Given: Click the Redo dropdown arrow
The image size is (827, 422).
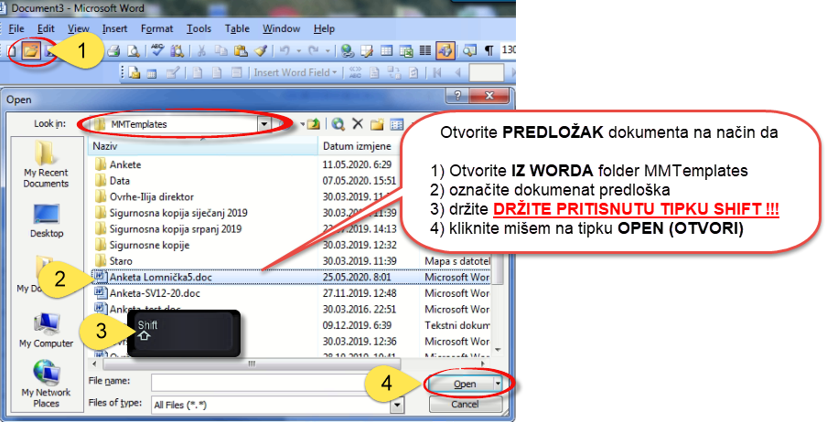Looking at the screenshot, I should point(328,50).
